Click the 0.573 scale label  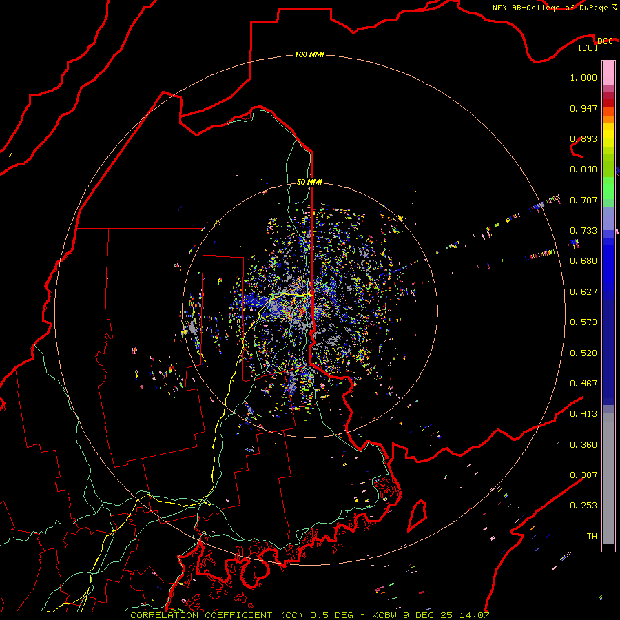click(x=583, y=322)
